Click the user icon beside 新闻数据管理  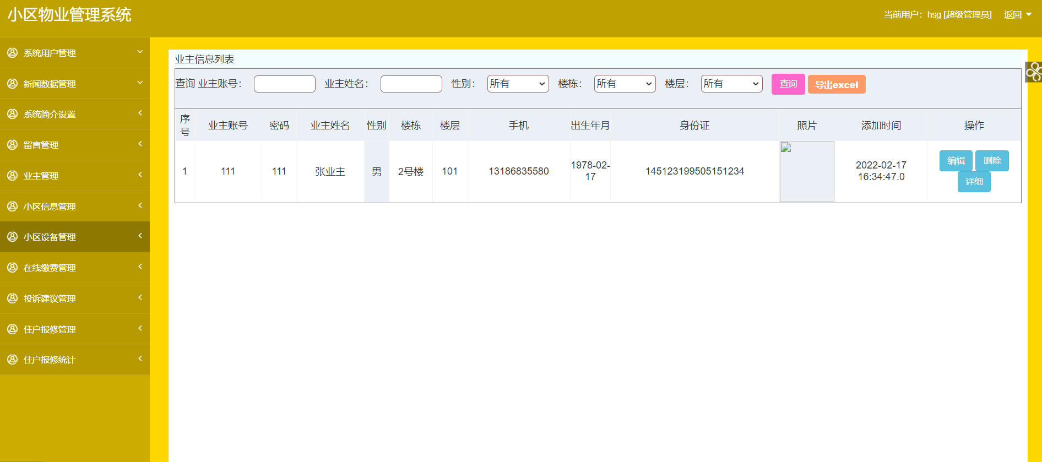pyautogui.click(x=12, y=84)
